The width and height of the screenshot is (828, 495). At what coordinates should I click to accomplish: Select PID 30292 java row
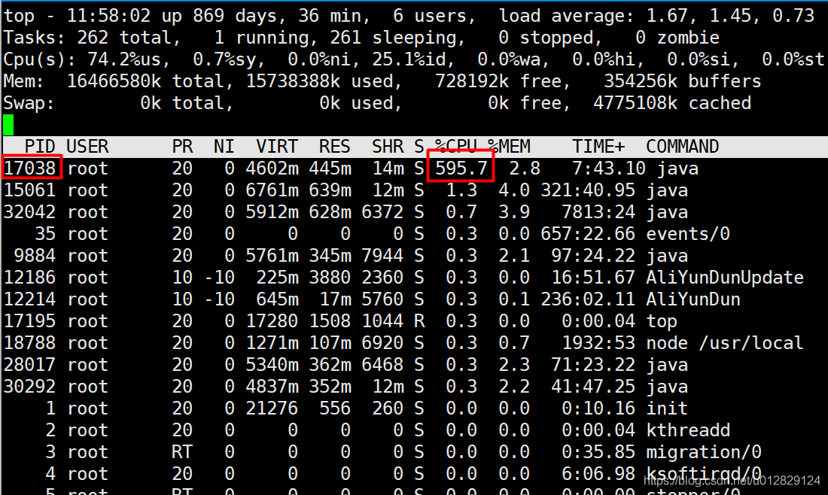point(414,386)
